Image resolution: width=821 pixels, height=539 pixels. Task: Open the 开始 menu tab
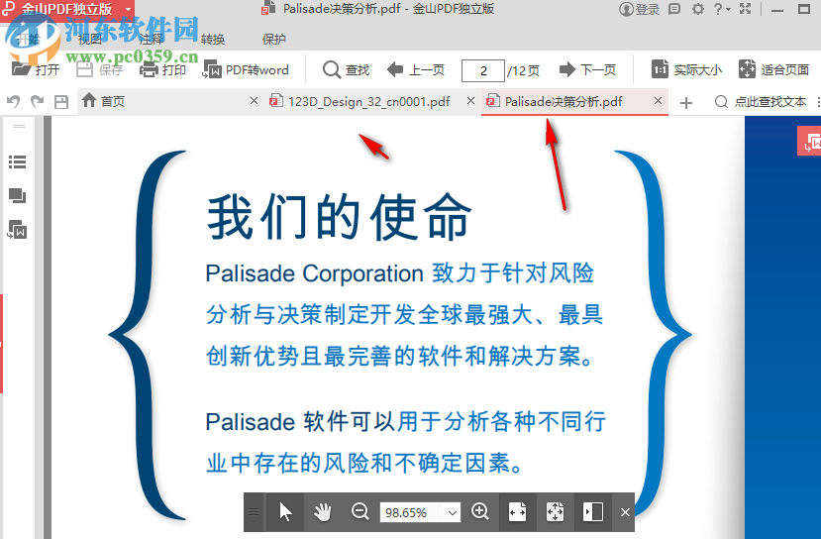pos(29,40)
